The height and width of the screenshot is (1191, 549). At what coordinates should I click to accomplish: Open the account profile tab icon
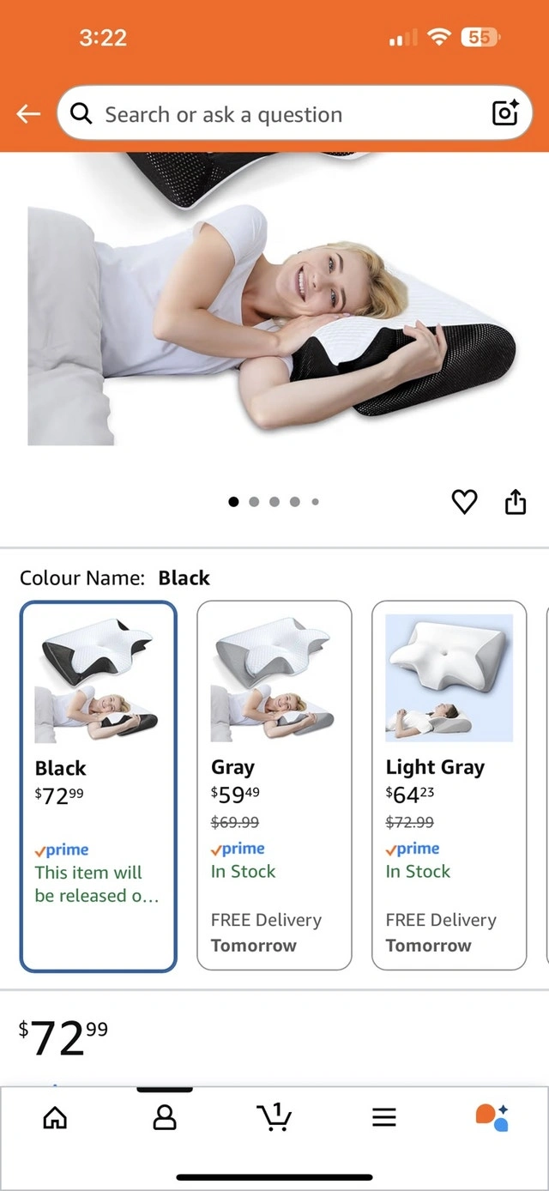pyautogui.click(x=165, y=1116)
